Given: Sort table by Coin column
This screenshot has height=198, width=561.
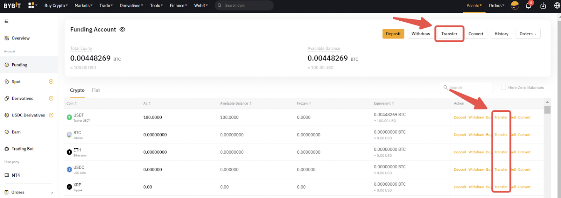Looking at the screenshot, I should tap(72, 104).
